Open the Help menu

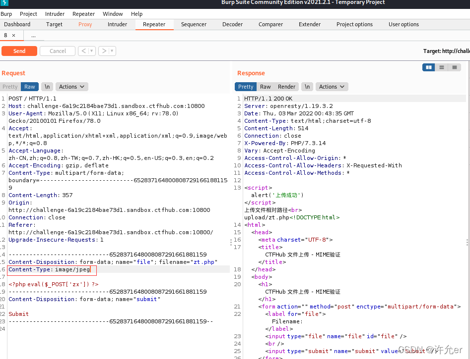coord(136,14)
